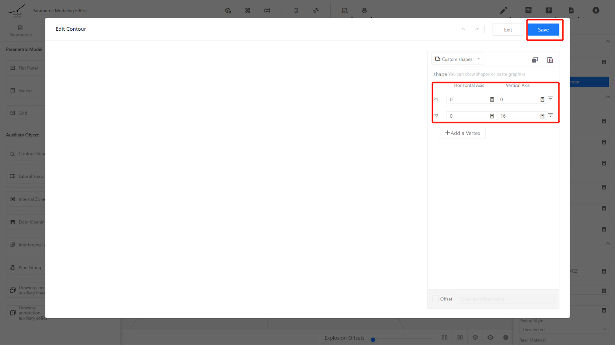The image size is (615, 345).
Task: Select Sweep in the Parametric Model list
Action: click(x=26, y=90)
